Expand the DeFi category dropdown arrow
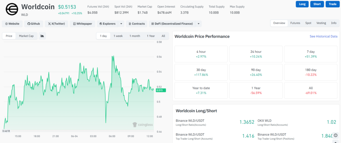The width and height of the screenshot is (341, 143). (x=198, y=24)
